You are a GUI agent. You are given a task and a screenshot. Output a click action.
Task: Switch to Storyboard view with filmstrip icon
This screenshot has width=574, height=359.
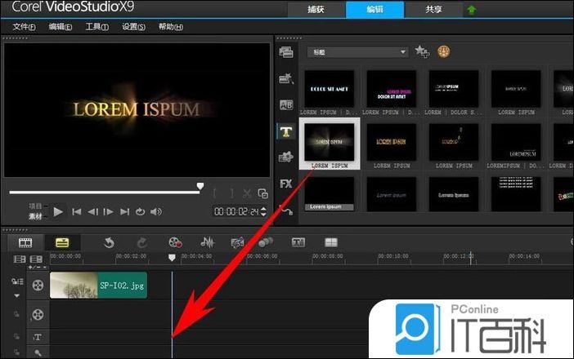coord(25,242)
